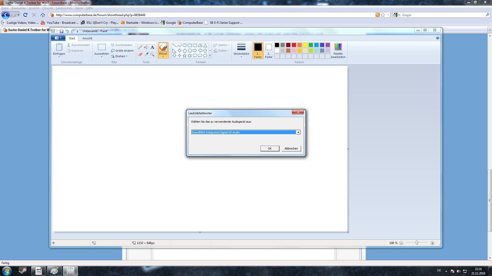
Task: Select the Color picker tool
Action: [146, 54]
